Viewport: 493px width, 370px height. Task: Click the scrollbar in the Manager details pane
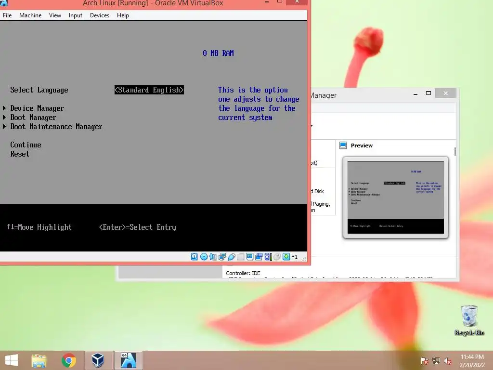pyautogui.click(x=455, y=151)
